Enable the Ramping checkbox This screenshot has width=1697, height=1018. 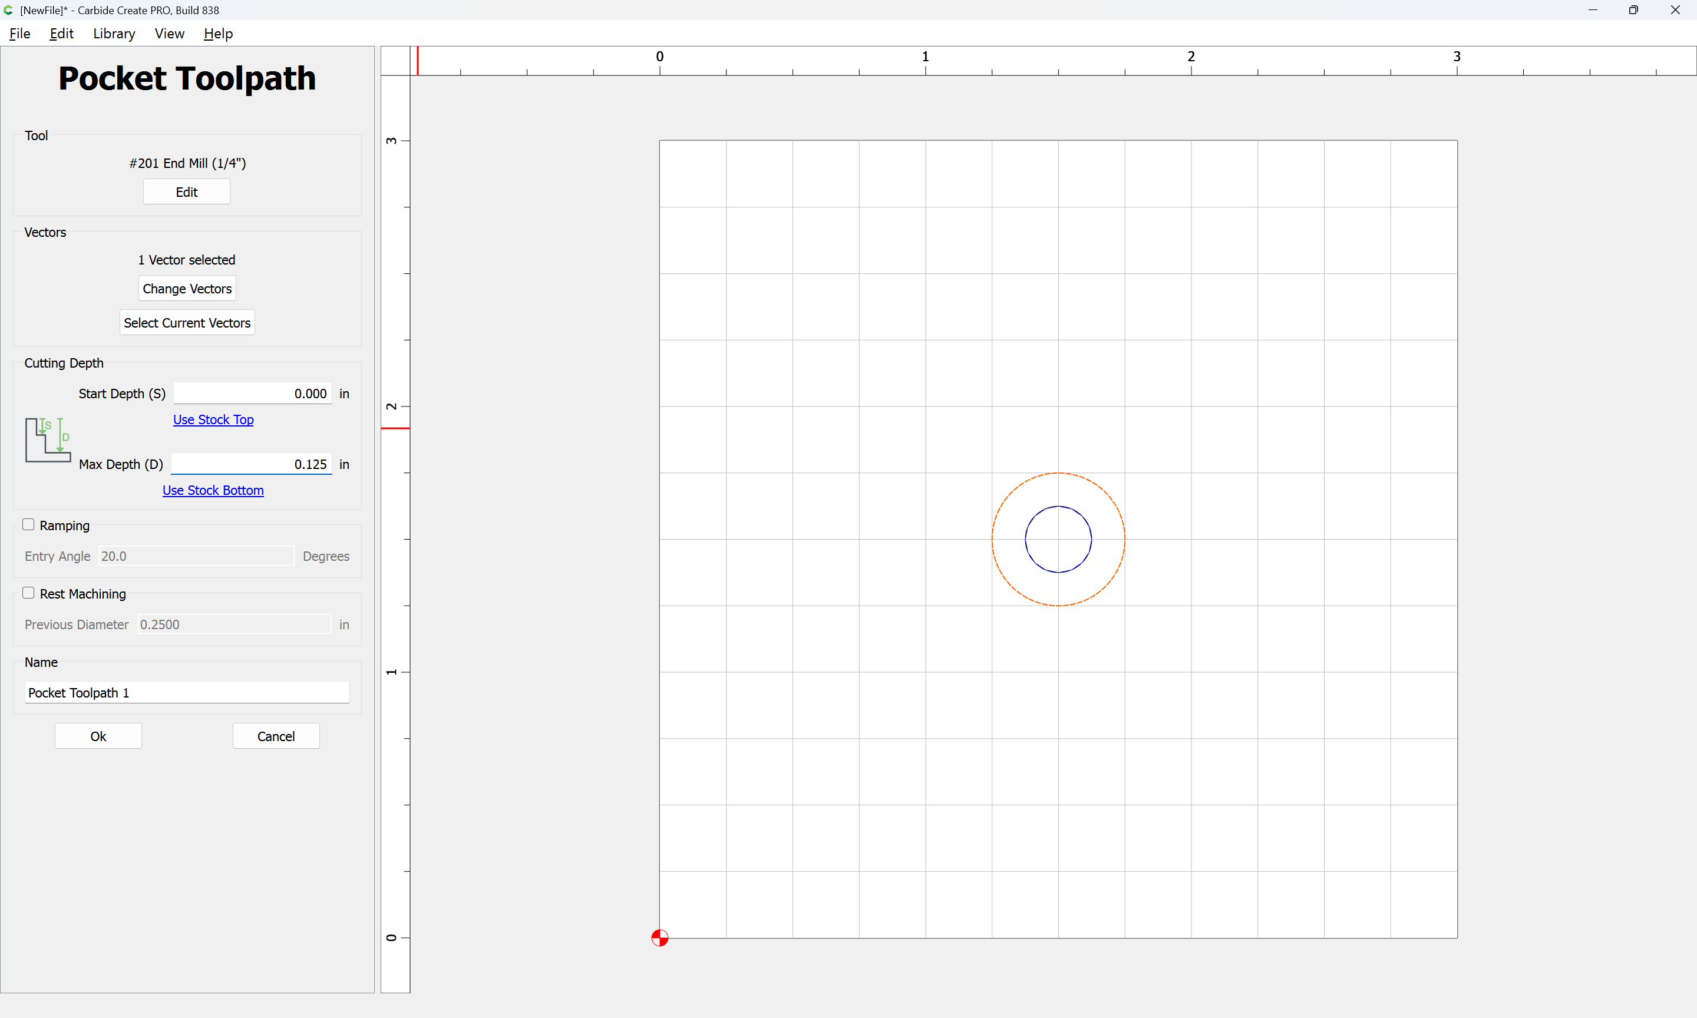pos(28,525)
